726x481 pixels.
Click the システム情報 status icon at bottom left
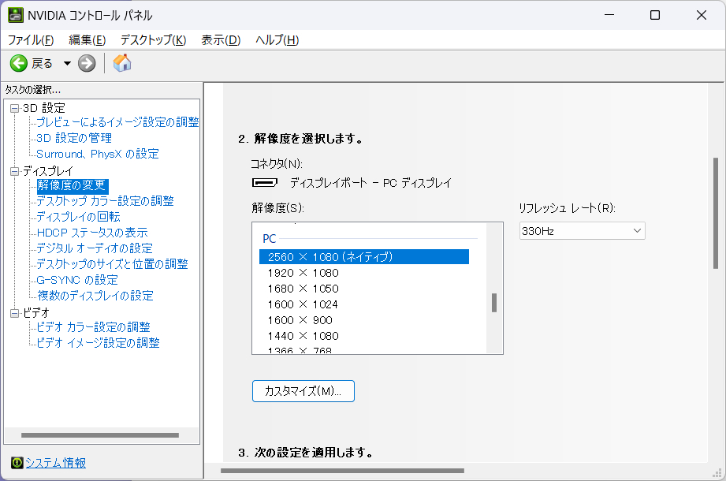17,463
